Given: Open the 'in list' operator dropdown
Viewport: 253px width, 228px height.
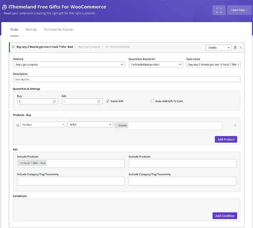Looking at the screenshot, I should point(90,125).
